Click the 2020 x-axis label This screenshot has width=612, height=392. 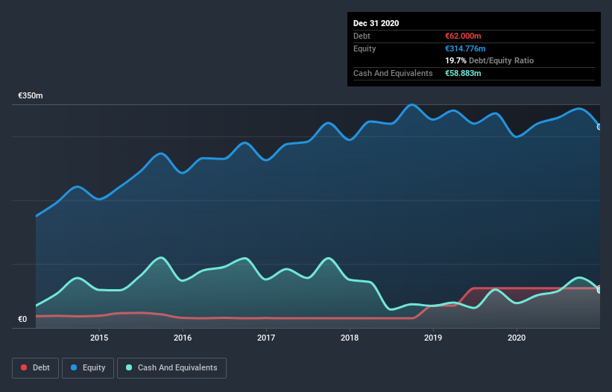(517, 338)
